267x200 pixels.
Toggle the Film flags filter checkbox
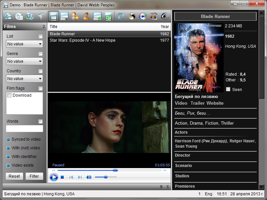click(40, 88)
